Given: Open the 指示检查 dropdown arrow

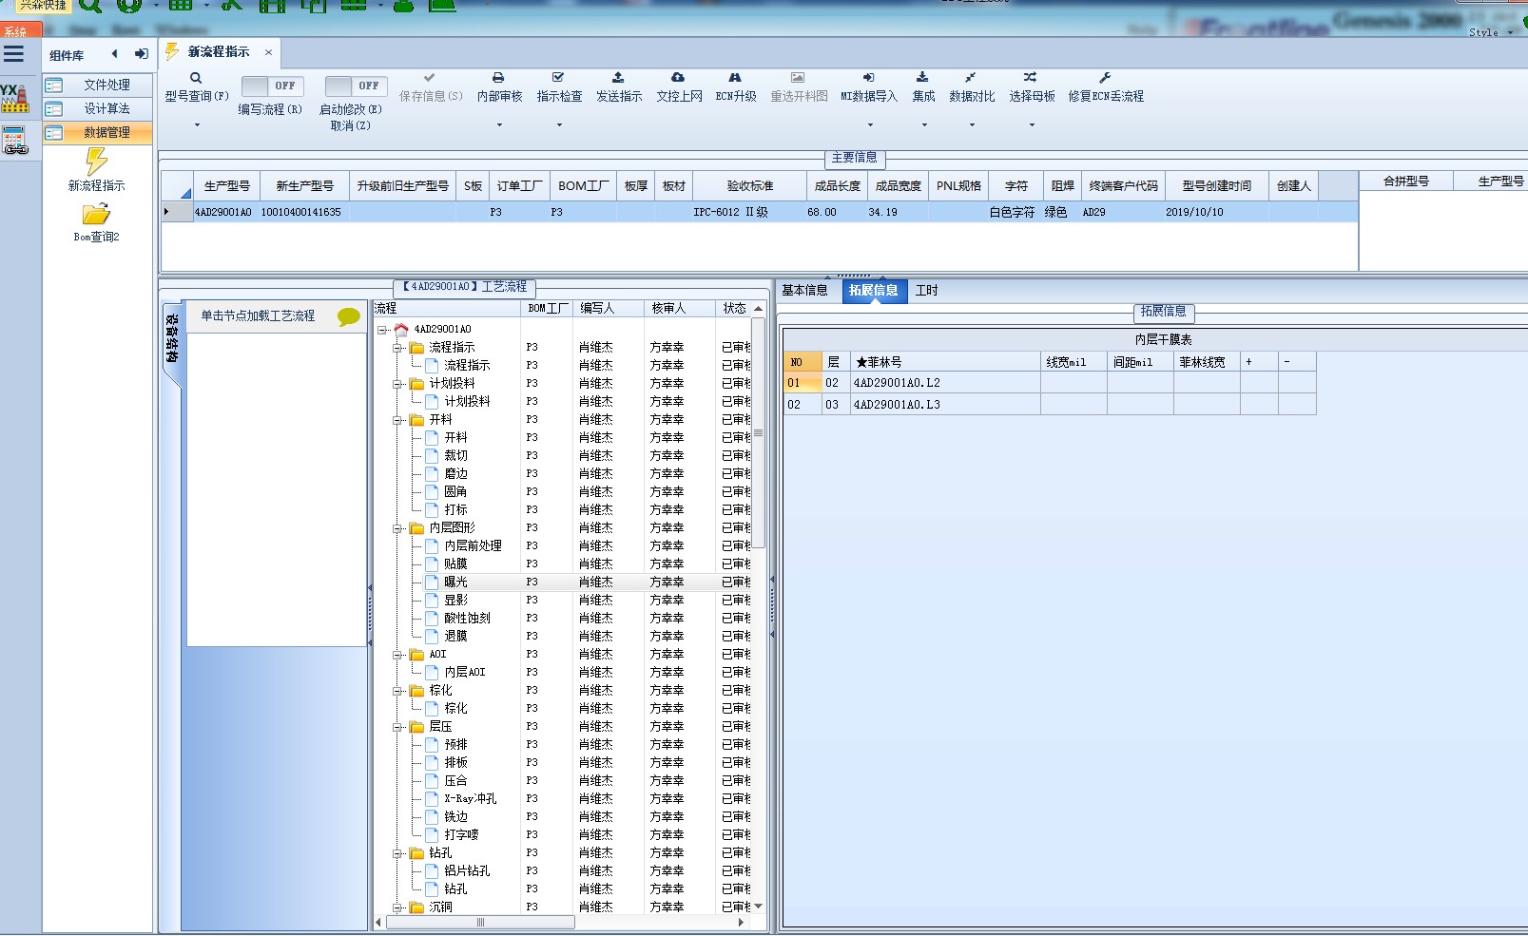Looking at the screenshot, I should click(559, 124).
